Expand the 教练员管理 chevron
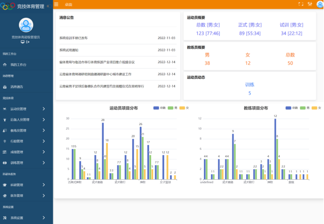 pyautogui.click(x=44, y=130)
